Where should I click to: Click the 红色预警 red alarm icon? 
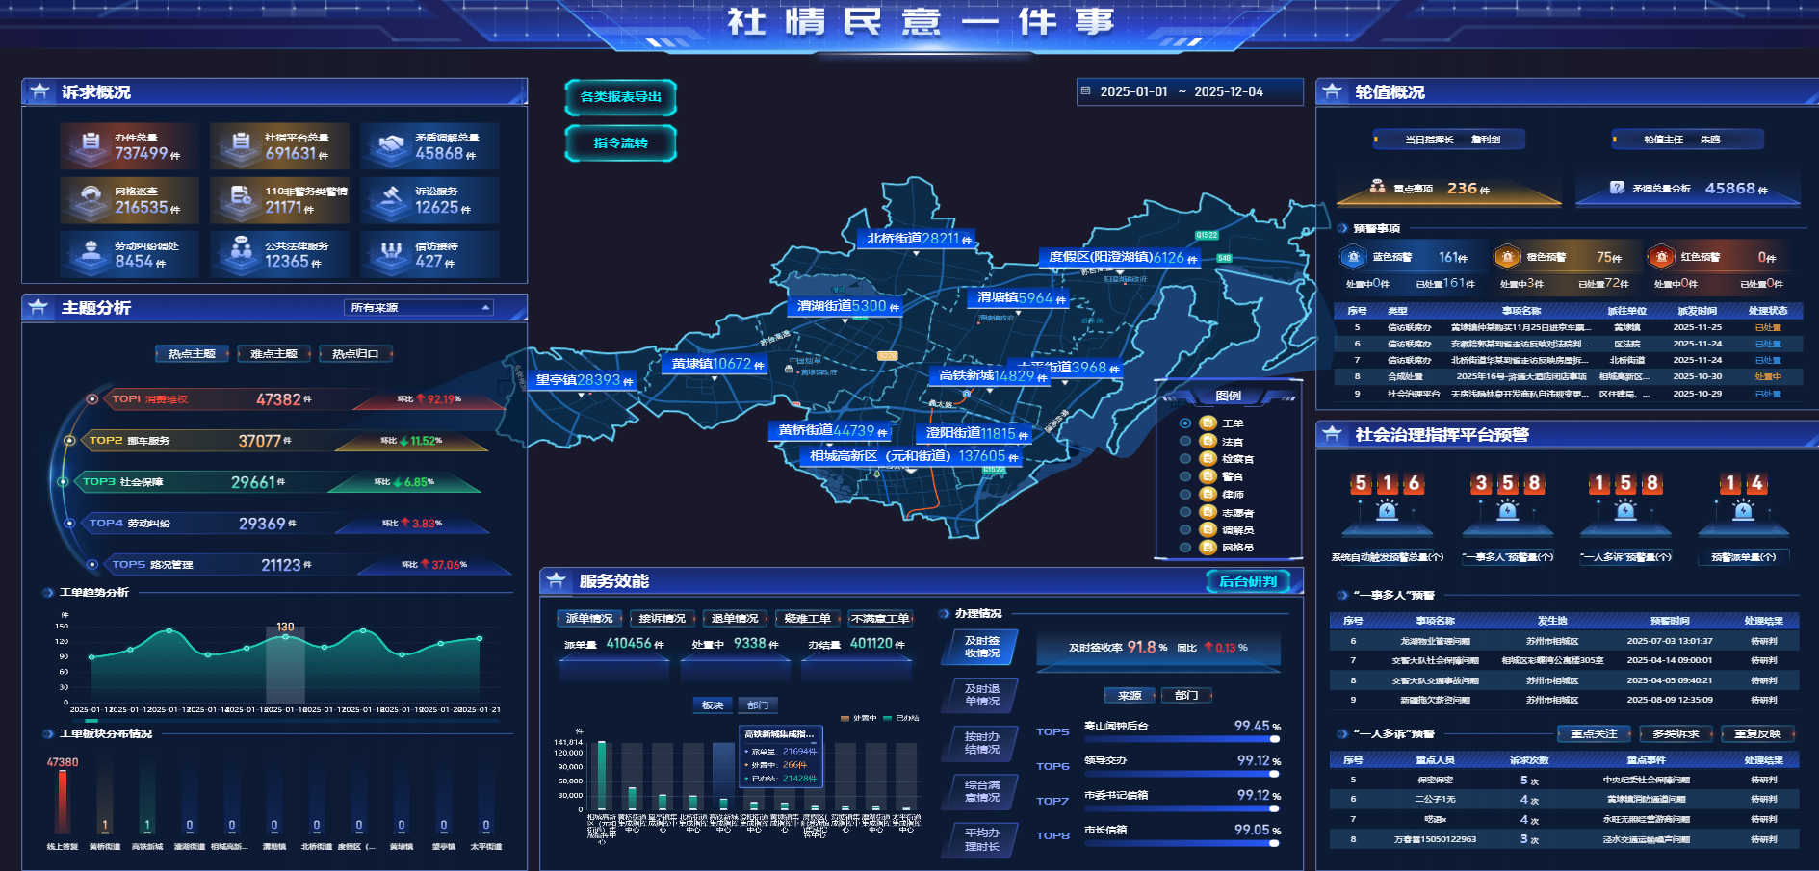coord(1661,257)
